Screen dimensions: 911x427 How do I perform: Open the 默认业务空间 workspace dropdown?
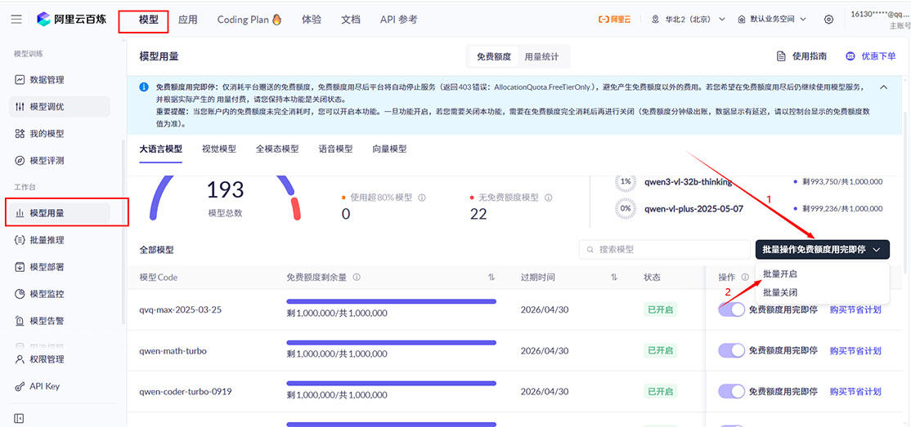pos(772,19)
